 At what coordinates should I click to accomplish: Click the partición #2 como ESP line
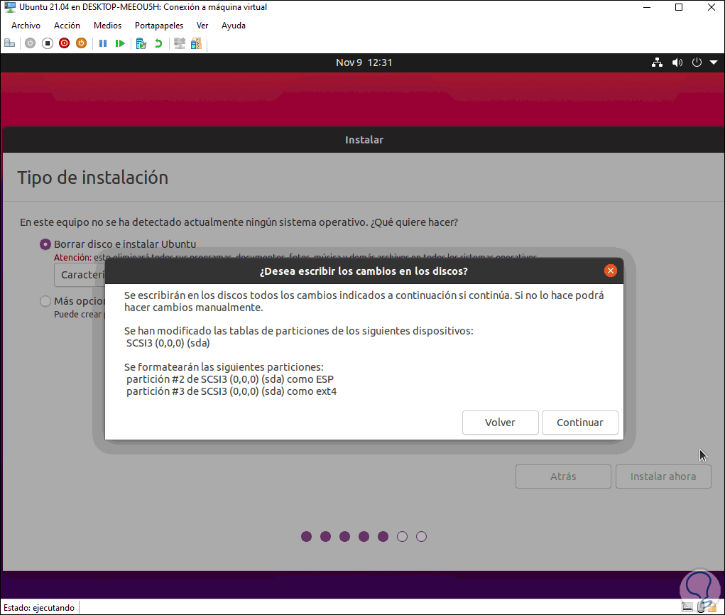230,379
